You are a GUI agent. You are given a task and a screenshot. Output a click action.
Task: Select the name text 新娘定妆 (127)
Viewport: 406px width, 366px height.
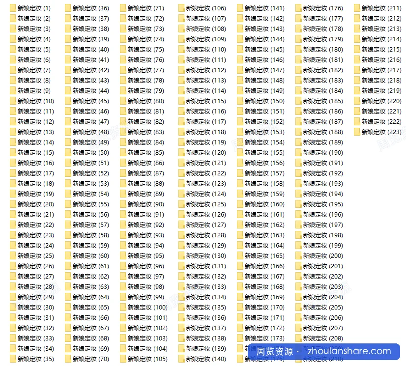click(206, 225)
